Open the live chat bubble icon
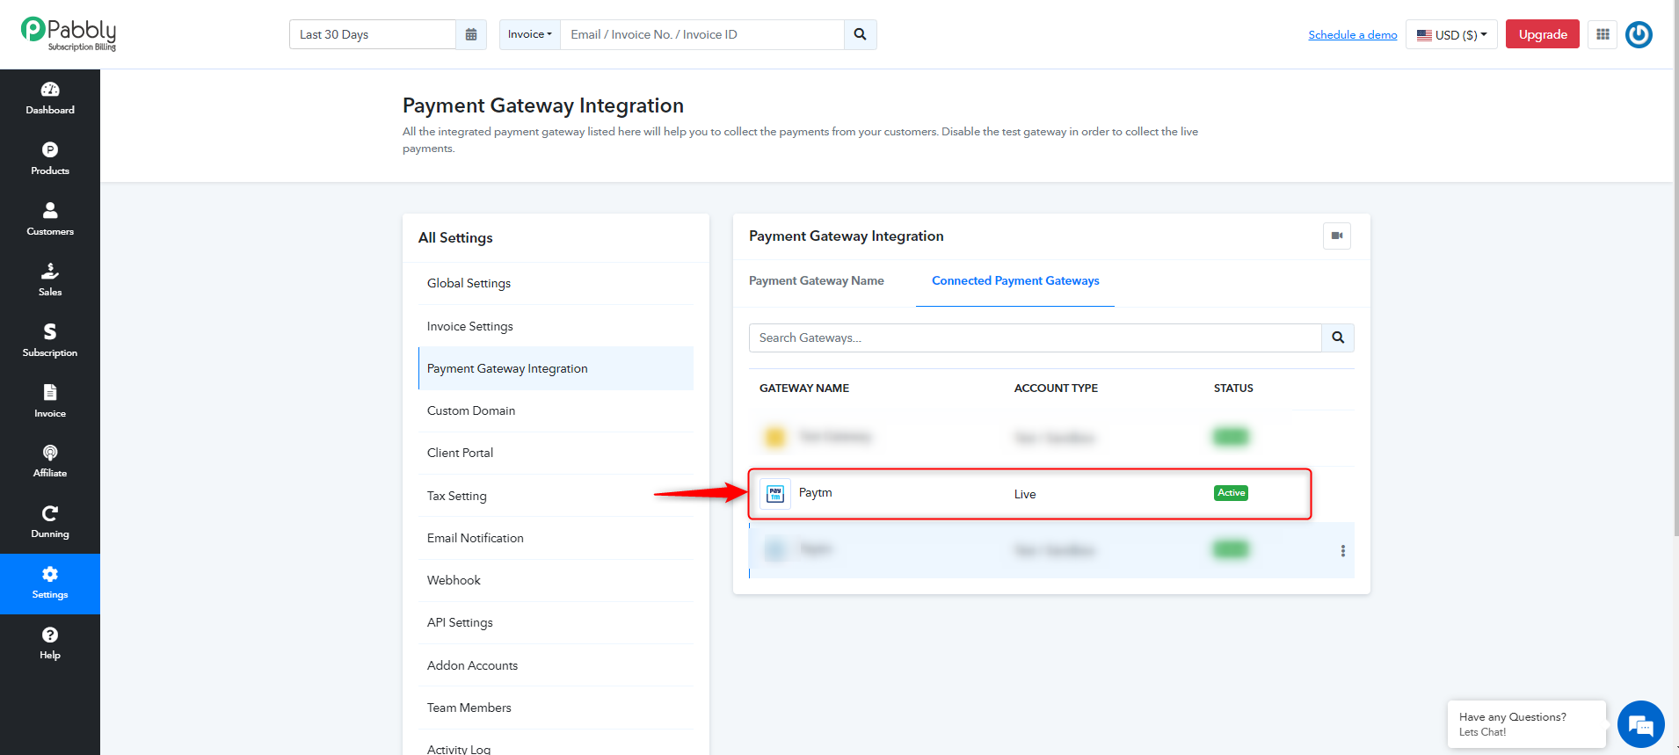 click(x=1640, y=724)
